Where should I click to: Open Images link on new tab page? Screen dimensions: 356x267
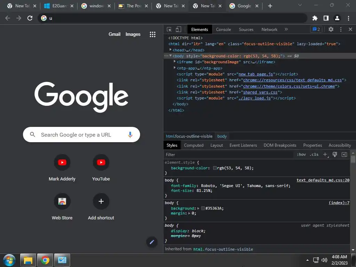pyautogui.click(x=133, y=34)
